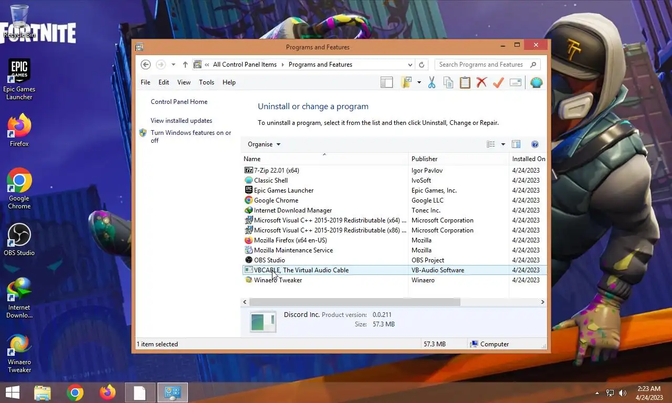The width and height of the screenshot is (672, 403).
Task: Show hidden tray icons arrow
Action: 597,393
